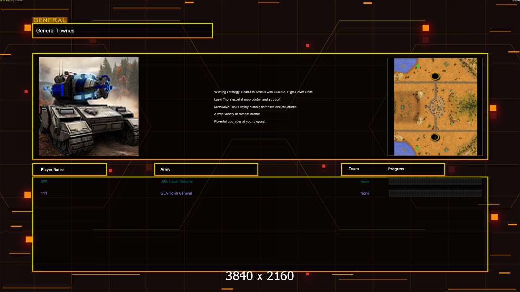Click USA Laser General army entry
Image resolution: width=520 pixels, height=292 pixels.
pyautogui.click(x=177, y=182)
